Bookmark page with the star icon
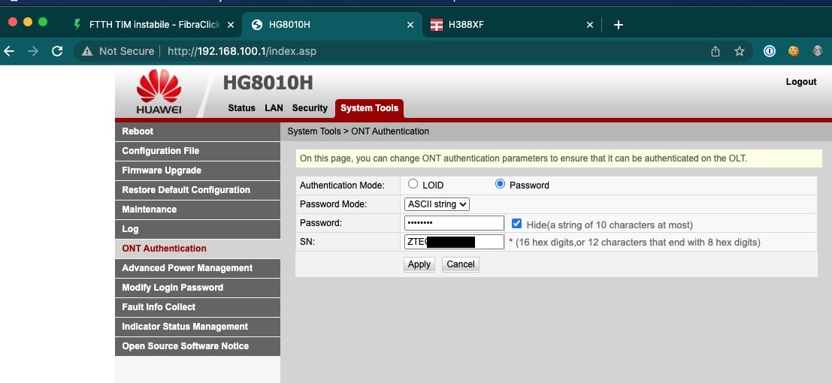 (739, 51)
